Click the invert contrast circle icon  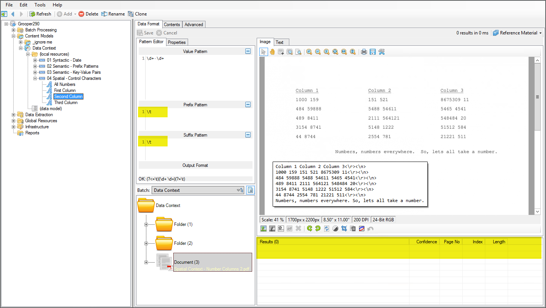[335, 229]
